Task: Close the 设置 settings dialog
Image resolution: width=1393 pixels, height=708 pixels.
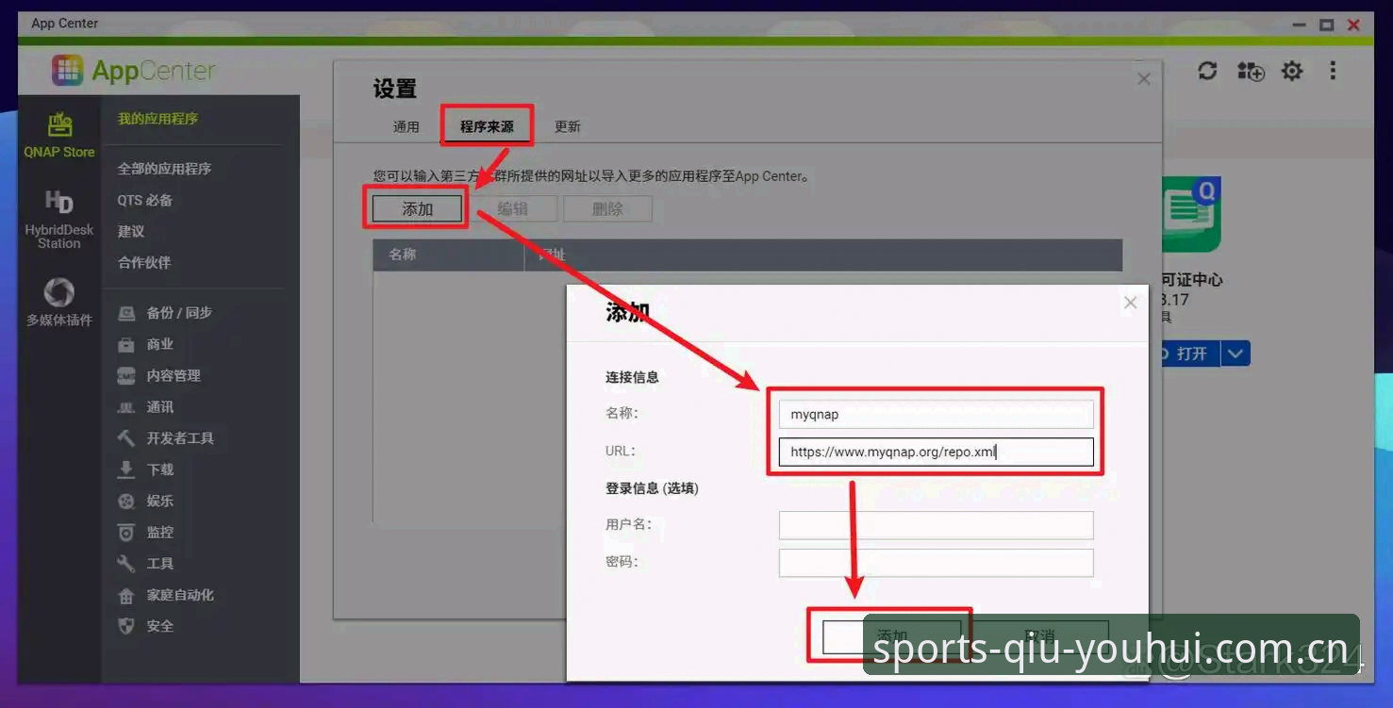Action: click(1144, 79)
